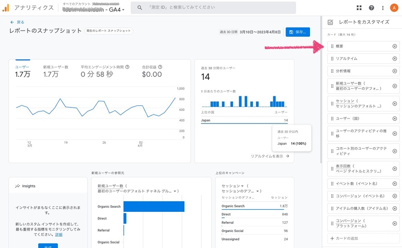Click the blue 作成 button in Insights
402x248 pixels.
(x=48, y=246)
